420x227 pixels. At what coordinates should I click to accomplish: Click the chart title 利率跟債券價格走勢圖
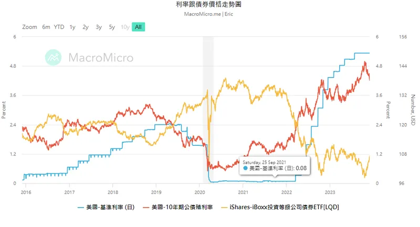(209, 4)
